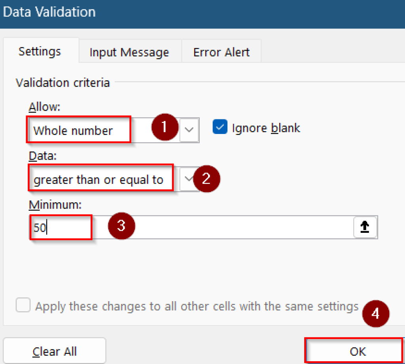Viewport: 405px width, 364px height.
Task: Select the Settings tab
Action: tap(40, 51)
